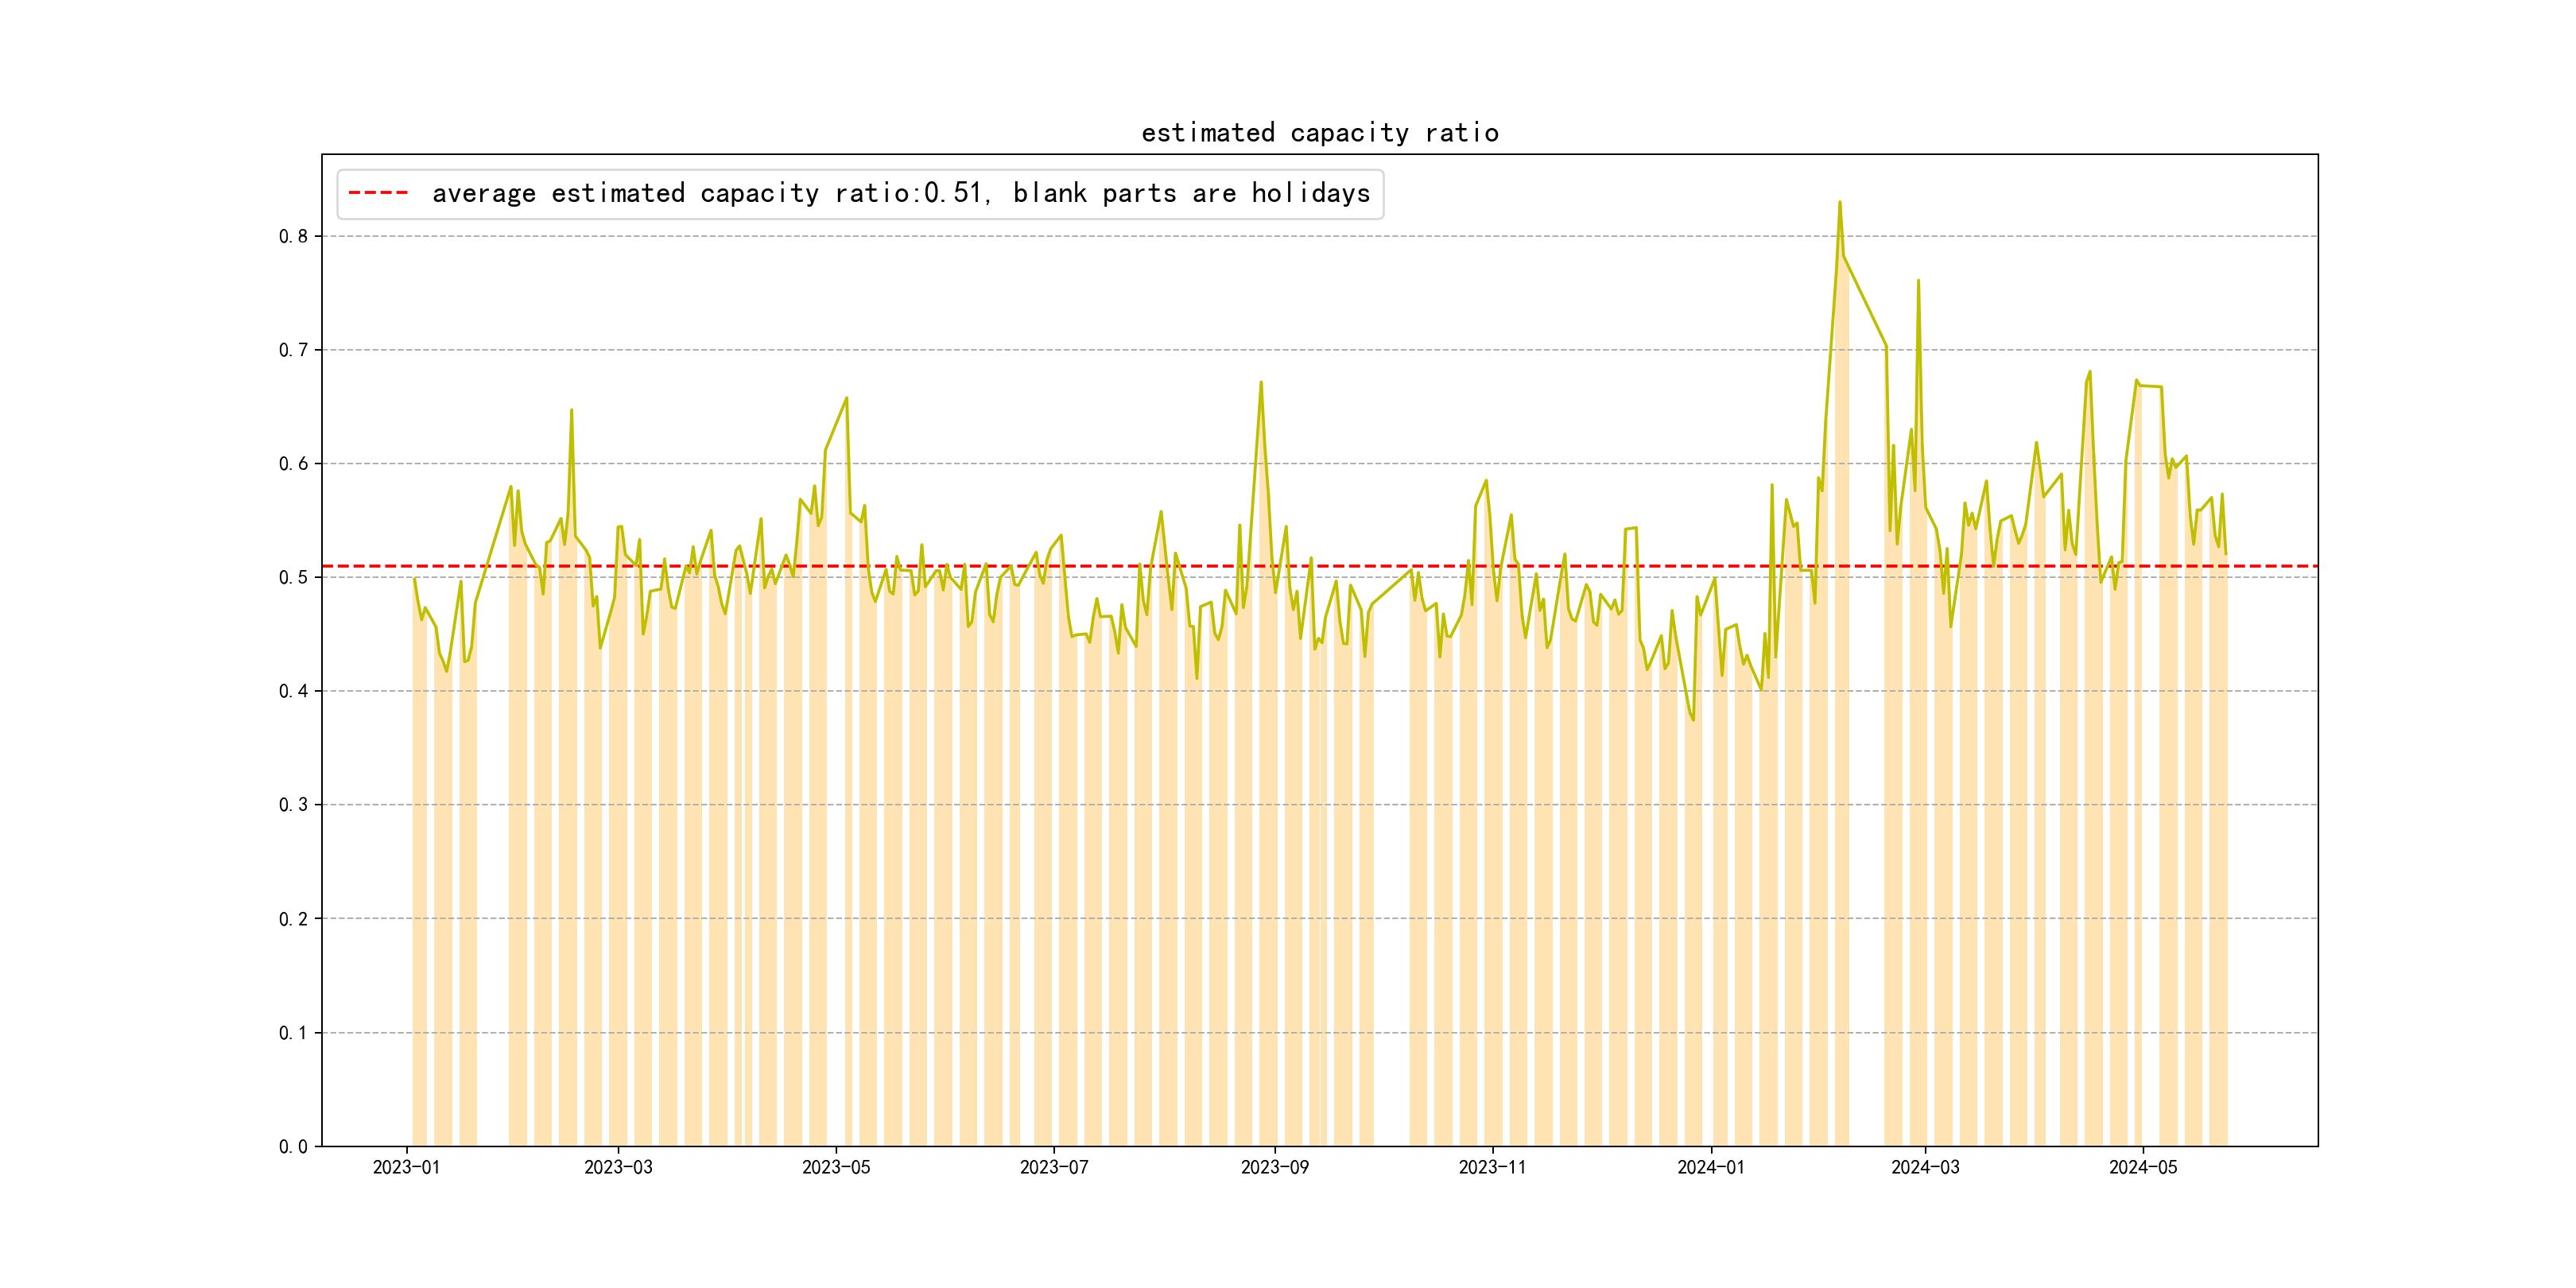Click the red dashed line legend sample
This screenshot has height=1288, width=2576.
click(378, 193)
